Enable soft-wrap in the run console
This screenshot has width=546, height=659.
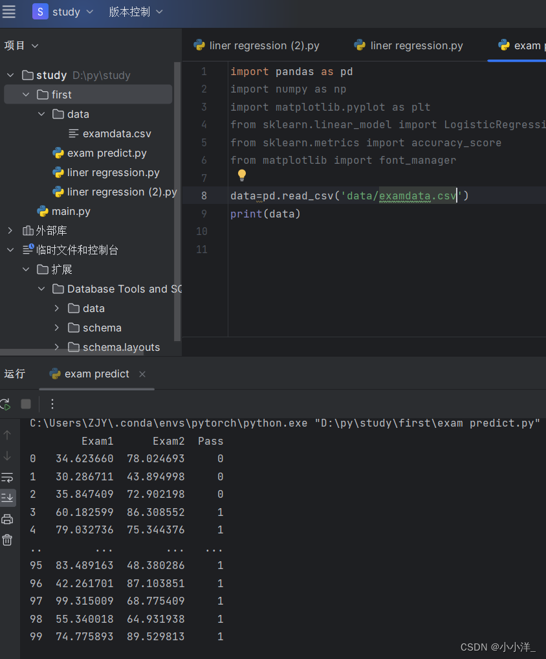click(x=7, y=477)
